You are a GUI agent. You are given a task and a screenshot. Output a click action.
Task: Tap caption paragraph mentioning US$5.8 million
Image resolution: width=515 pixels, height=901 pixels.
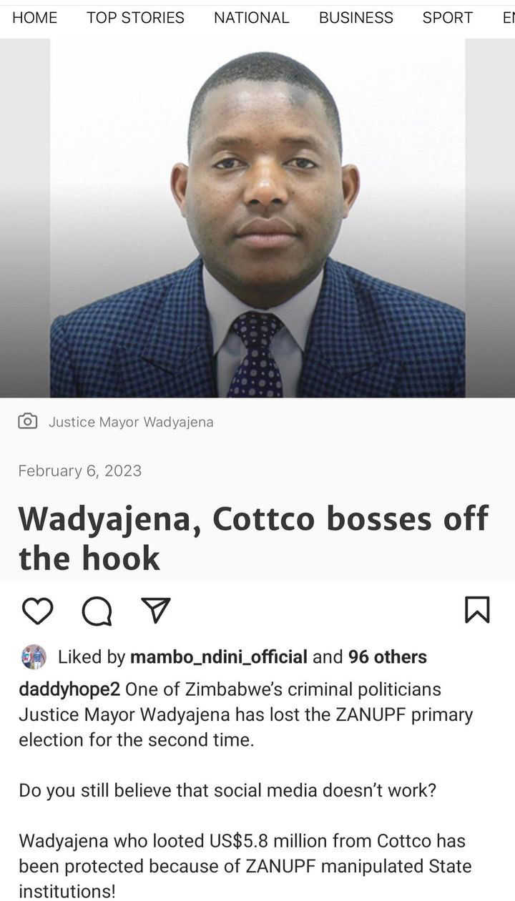[245, 865]
